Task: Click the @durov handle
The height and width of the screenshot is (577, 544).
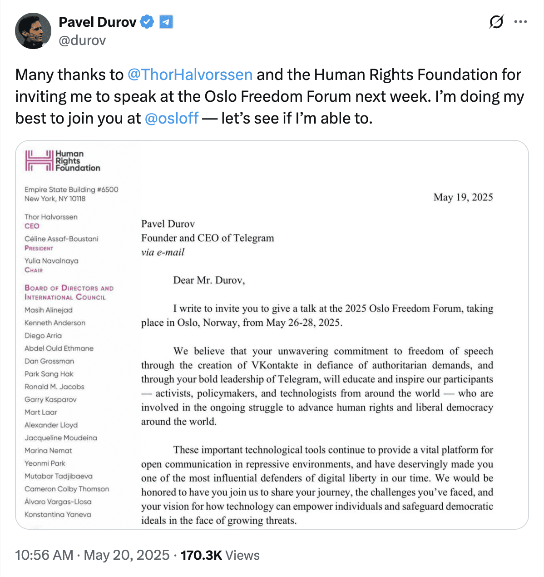Action: [82, 41]
